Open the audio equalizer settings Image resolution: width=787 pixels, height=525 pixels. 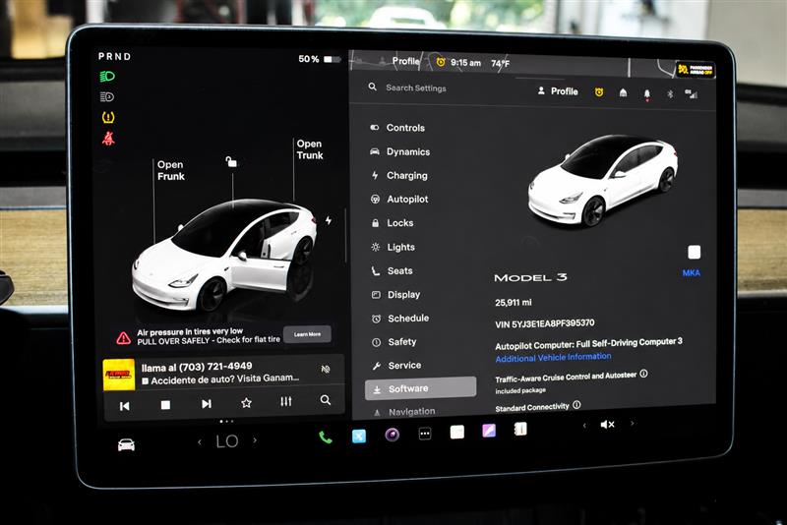tap(286, 401)
